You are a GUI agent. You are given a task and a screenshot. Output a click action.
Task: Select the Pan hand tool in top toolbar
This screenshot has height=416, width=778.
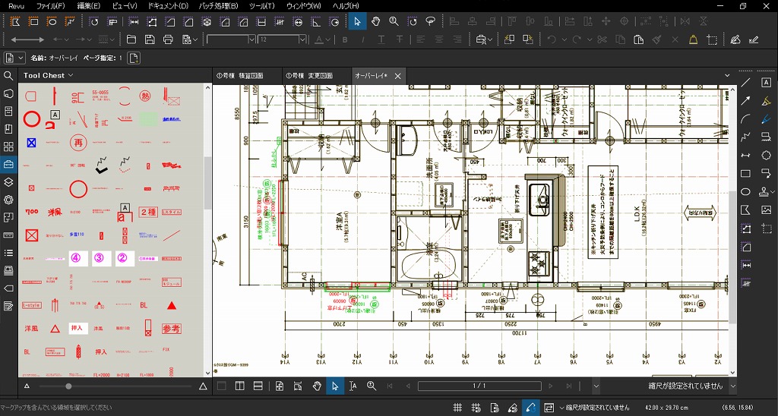(376, 21)
